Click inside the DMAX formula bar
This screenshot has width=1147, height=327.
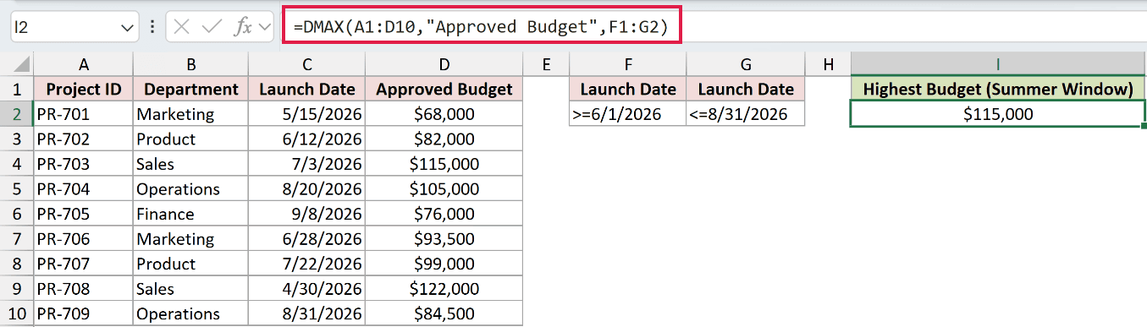click(x=482, y=27)
